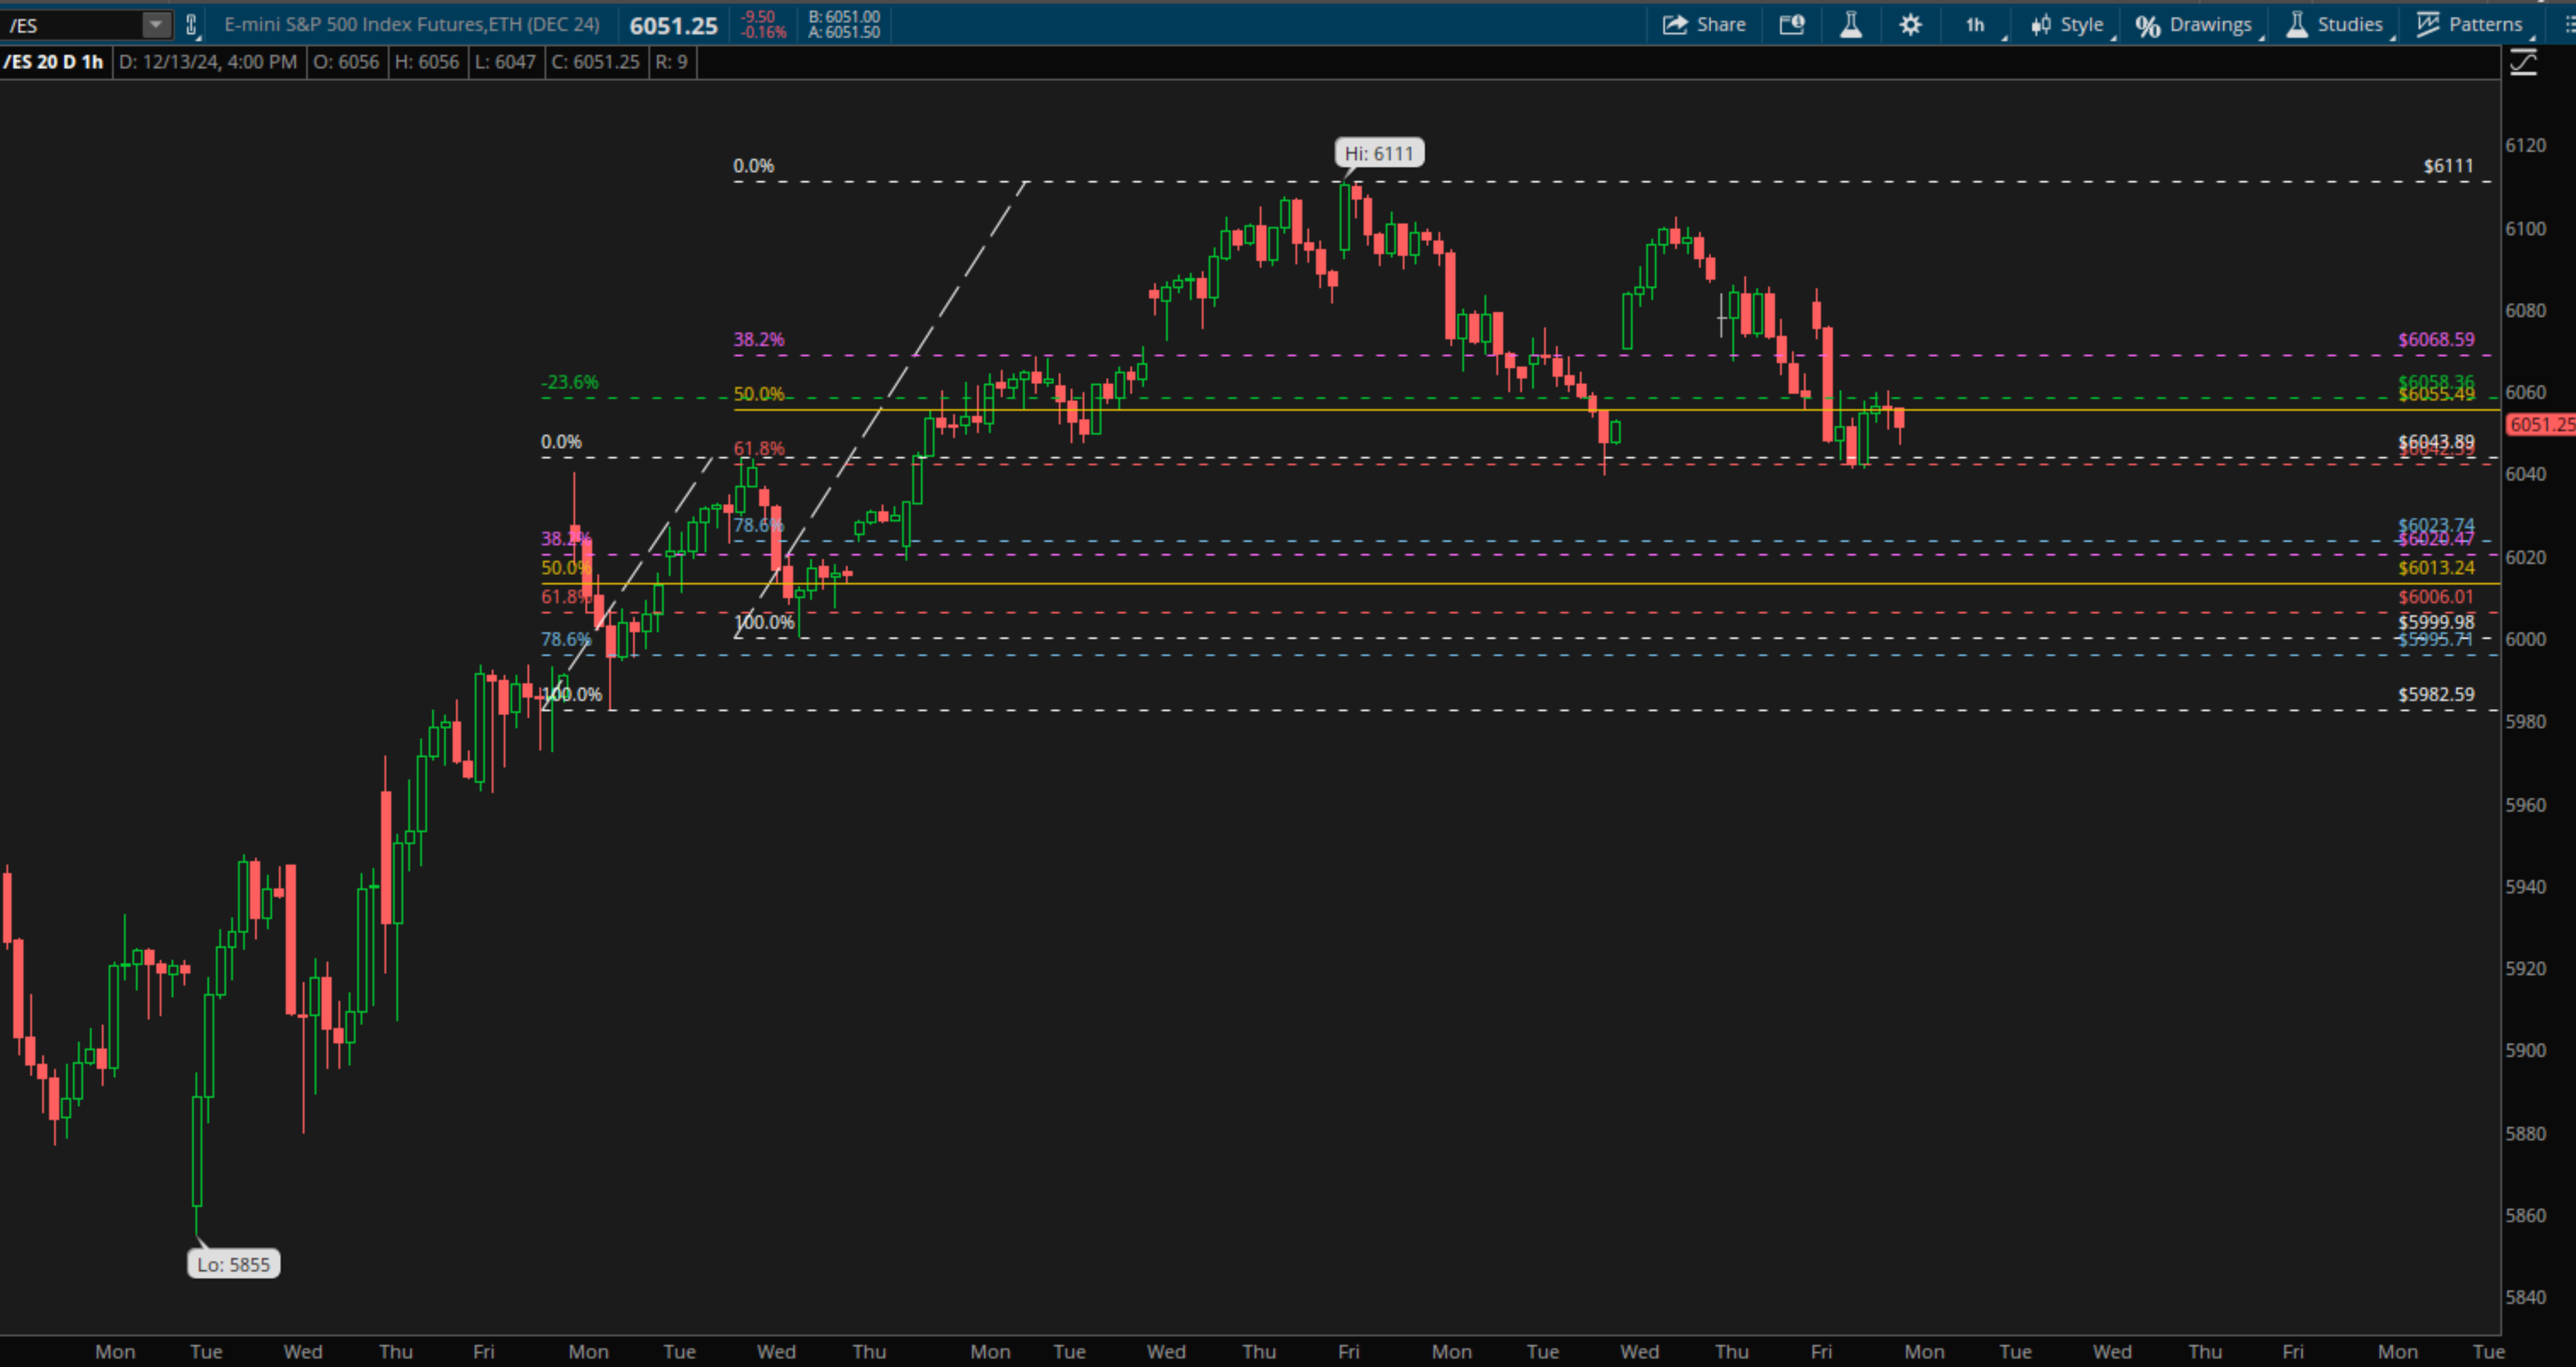
Task: Click the Hi: 6111 price bubble
Action: 1379,153
